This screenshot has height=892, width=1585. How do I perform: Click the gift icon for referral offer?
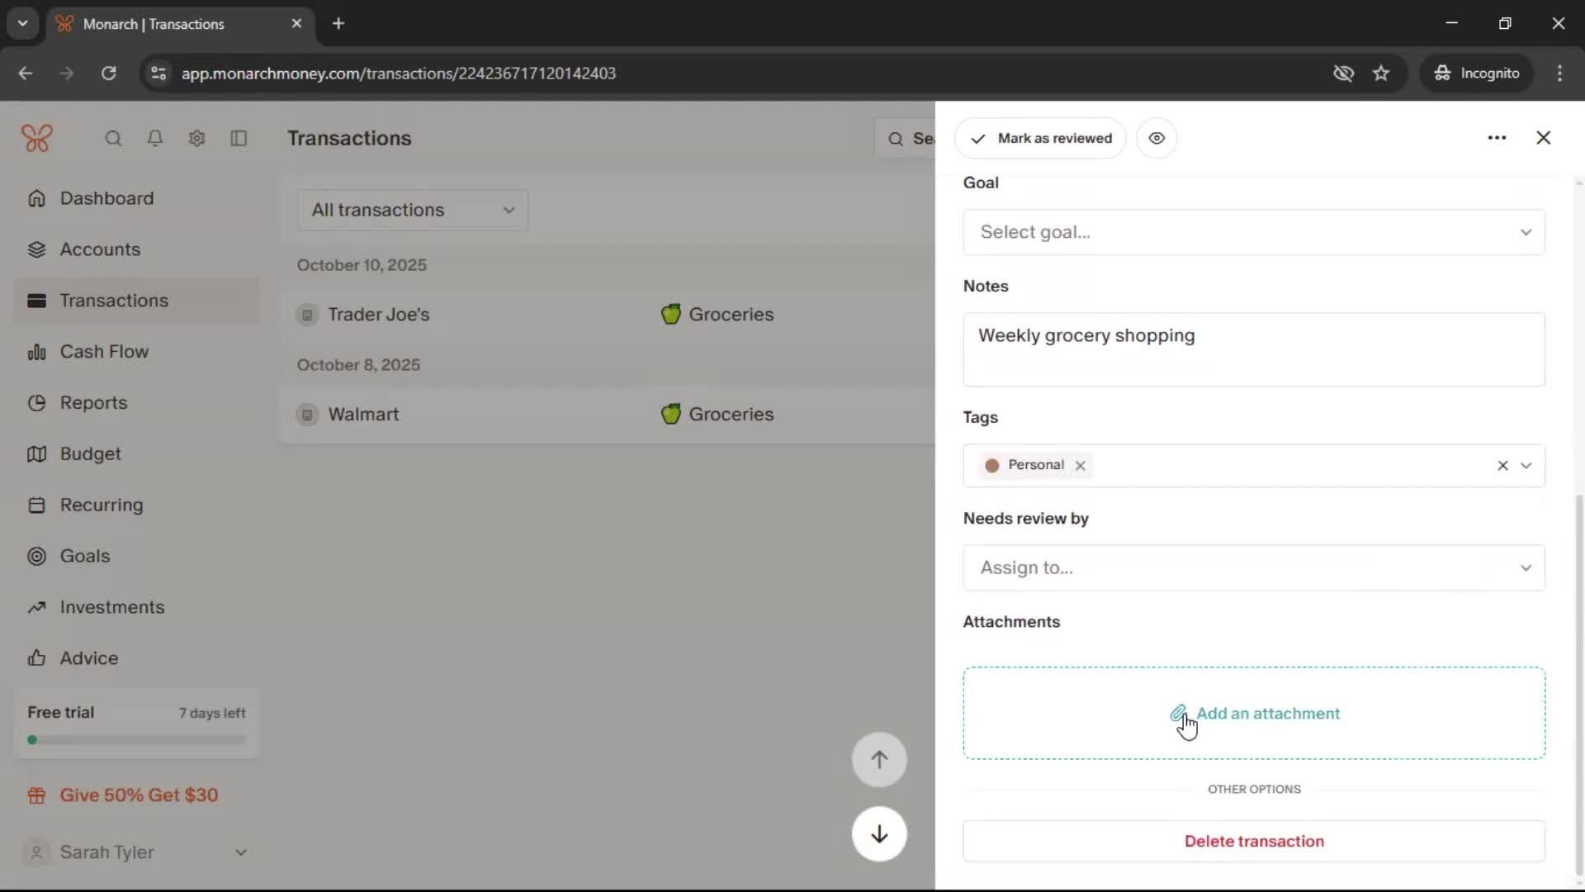(36, 795)
